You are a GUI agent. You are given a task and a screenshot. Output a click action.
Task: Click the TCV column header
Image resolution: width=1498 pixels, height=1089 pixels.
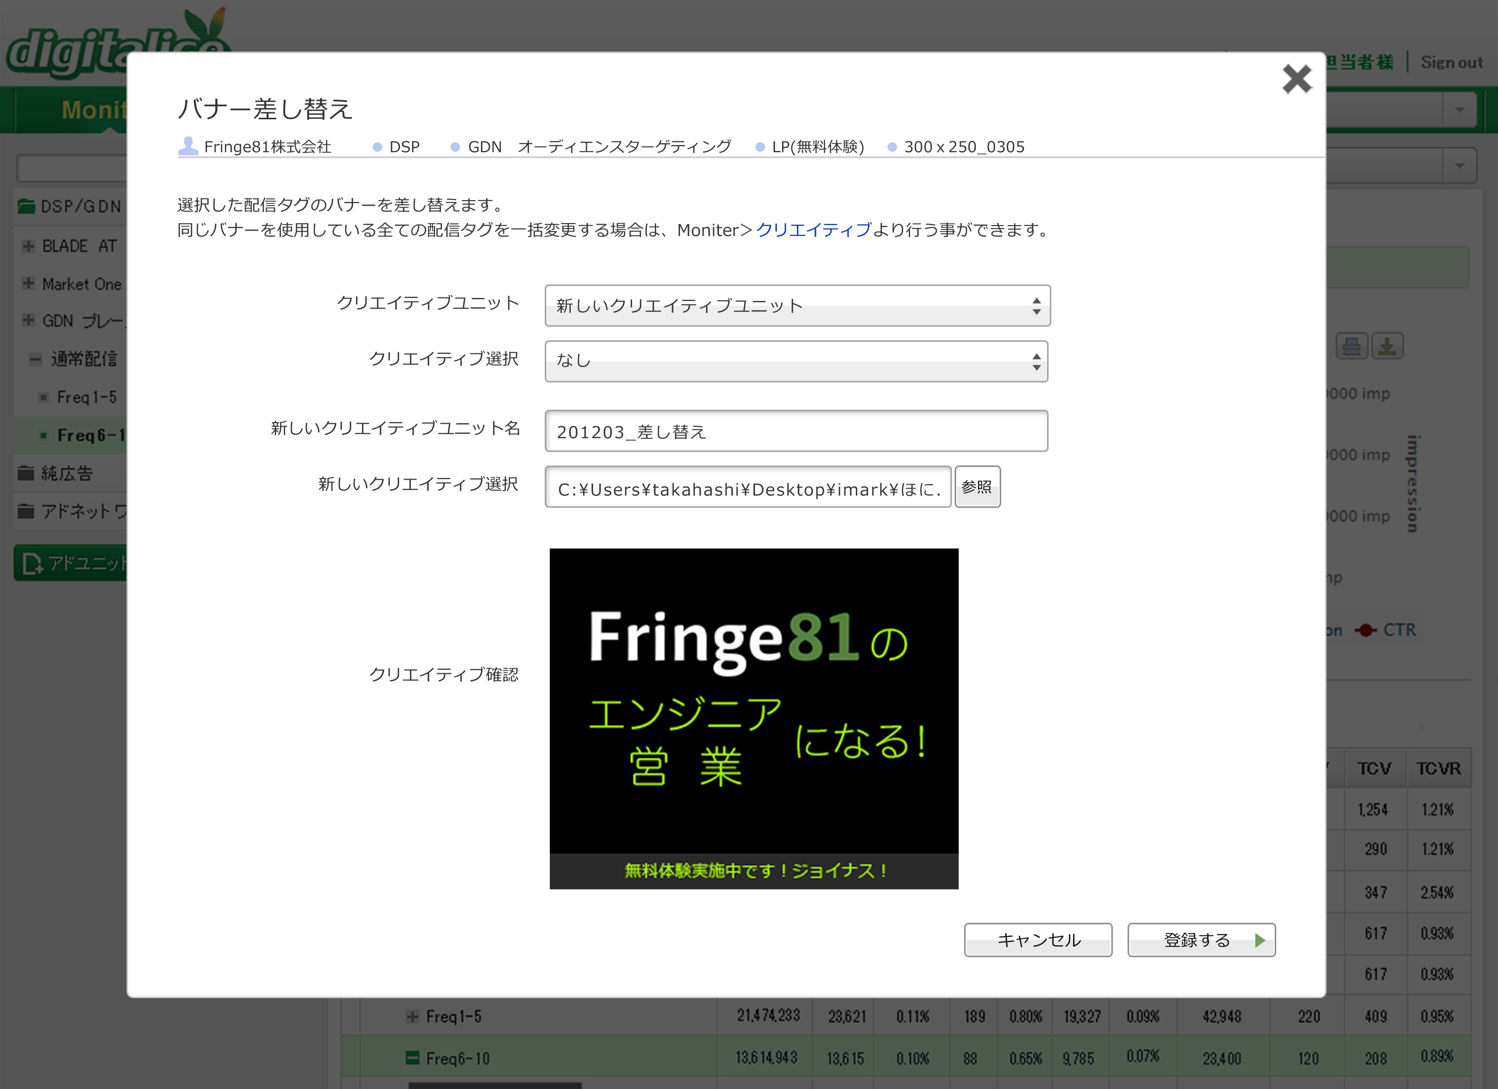click(1375, 769)
